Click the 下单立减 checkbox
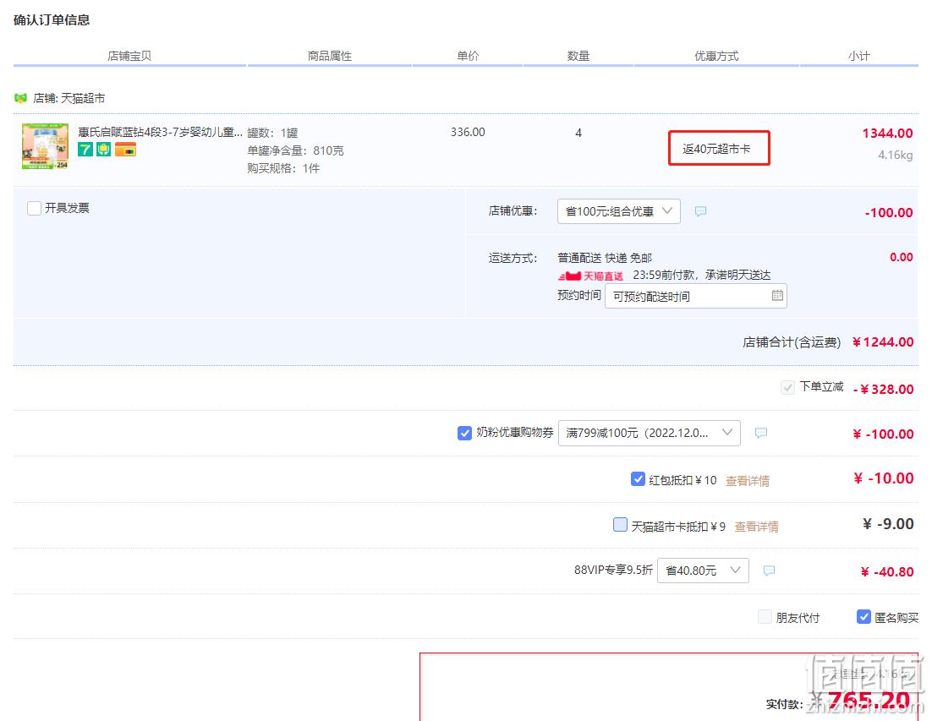The height and width of the screenshot is (721, 932). coord(787,388)
